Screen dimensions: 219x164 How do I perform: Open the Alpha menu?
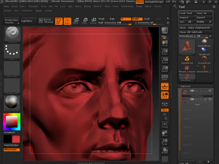[6, 6]
